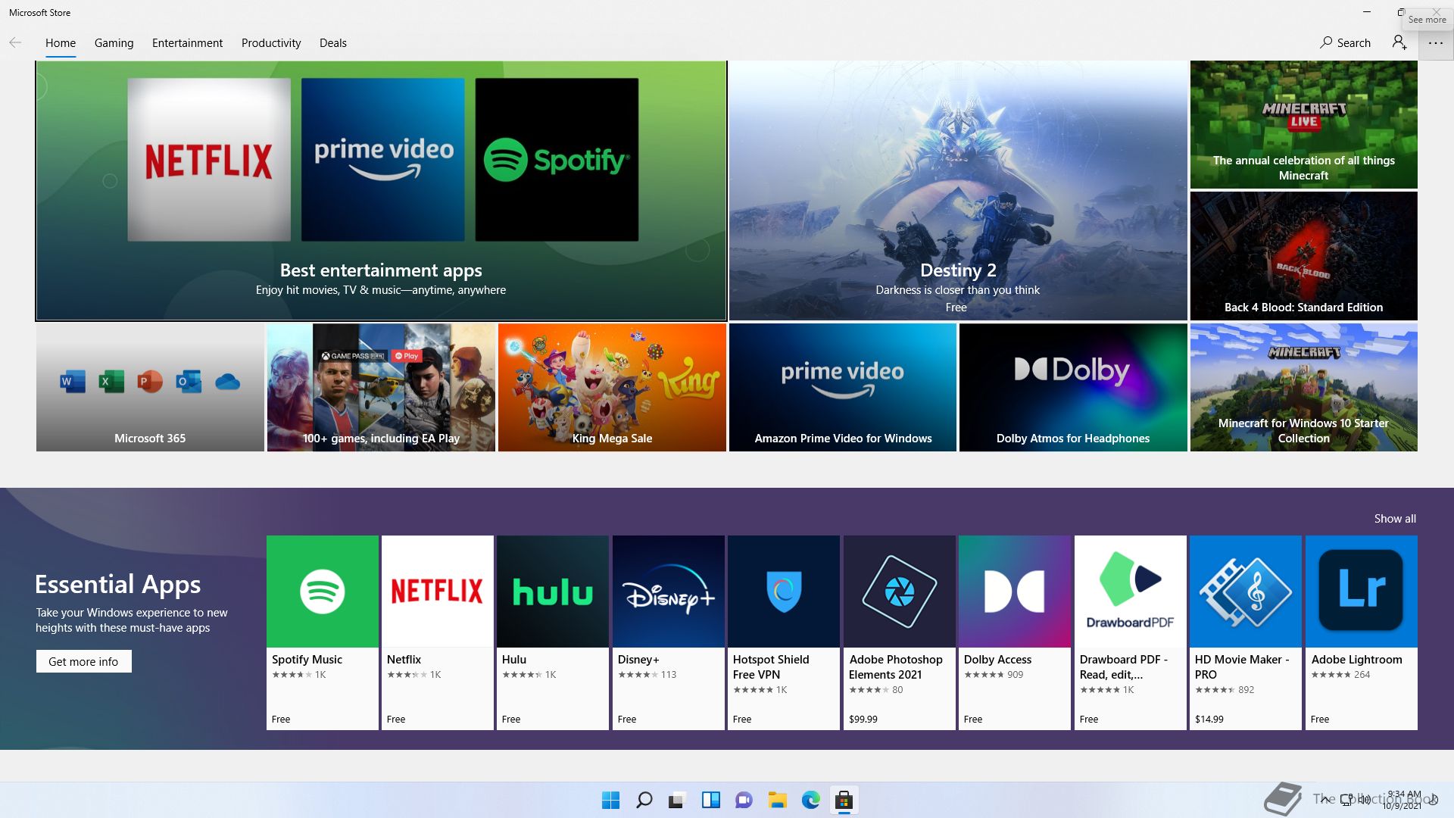
Task: Open the King Mega Sale tile
Action: coord(612,388)
